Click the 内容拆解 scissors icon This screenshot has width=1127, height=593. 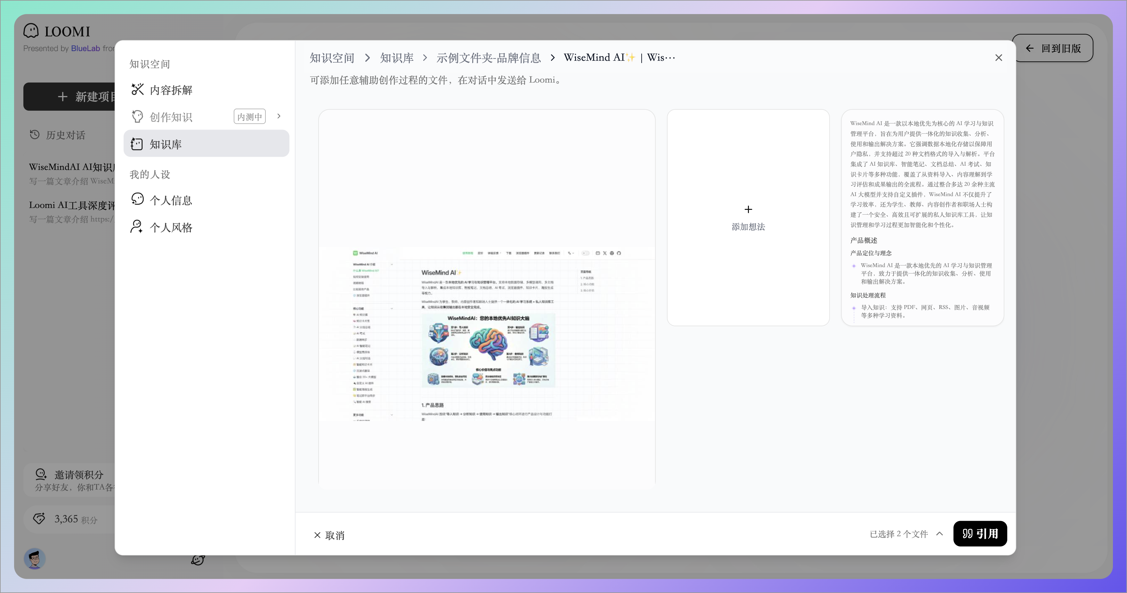point(137,90)
